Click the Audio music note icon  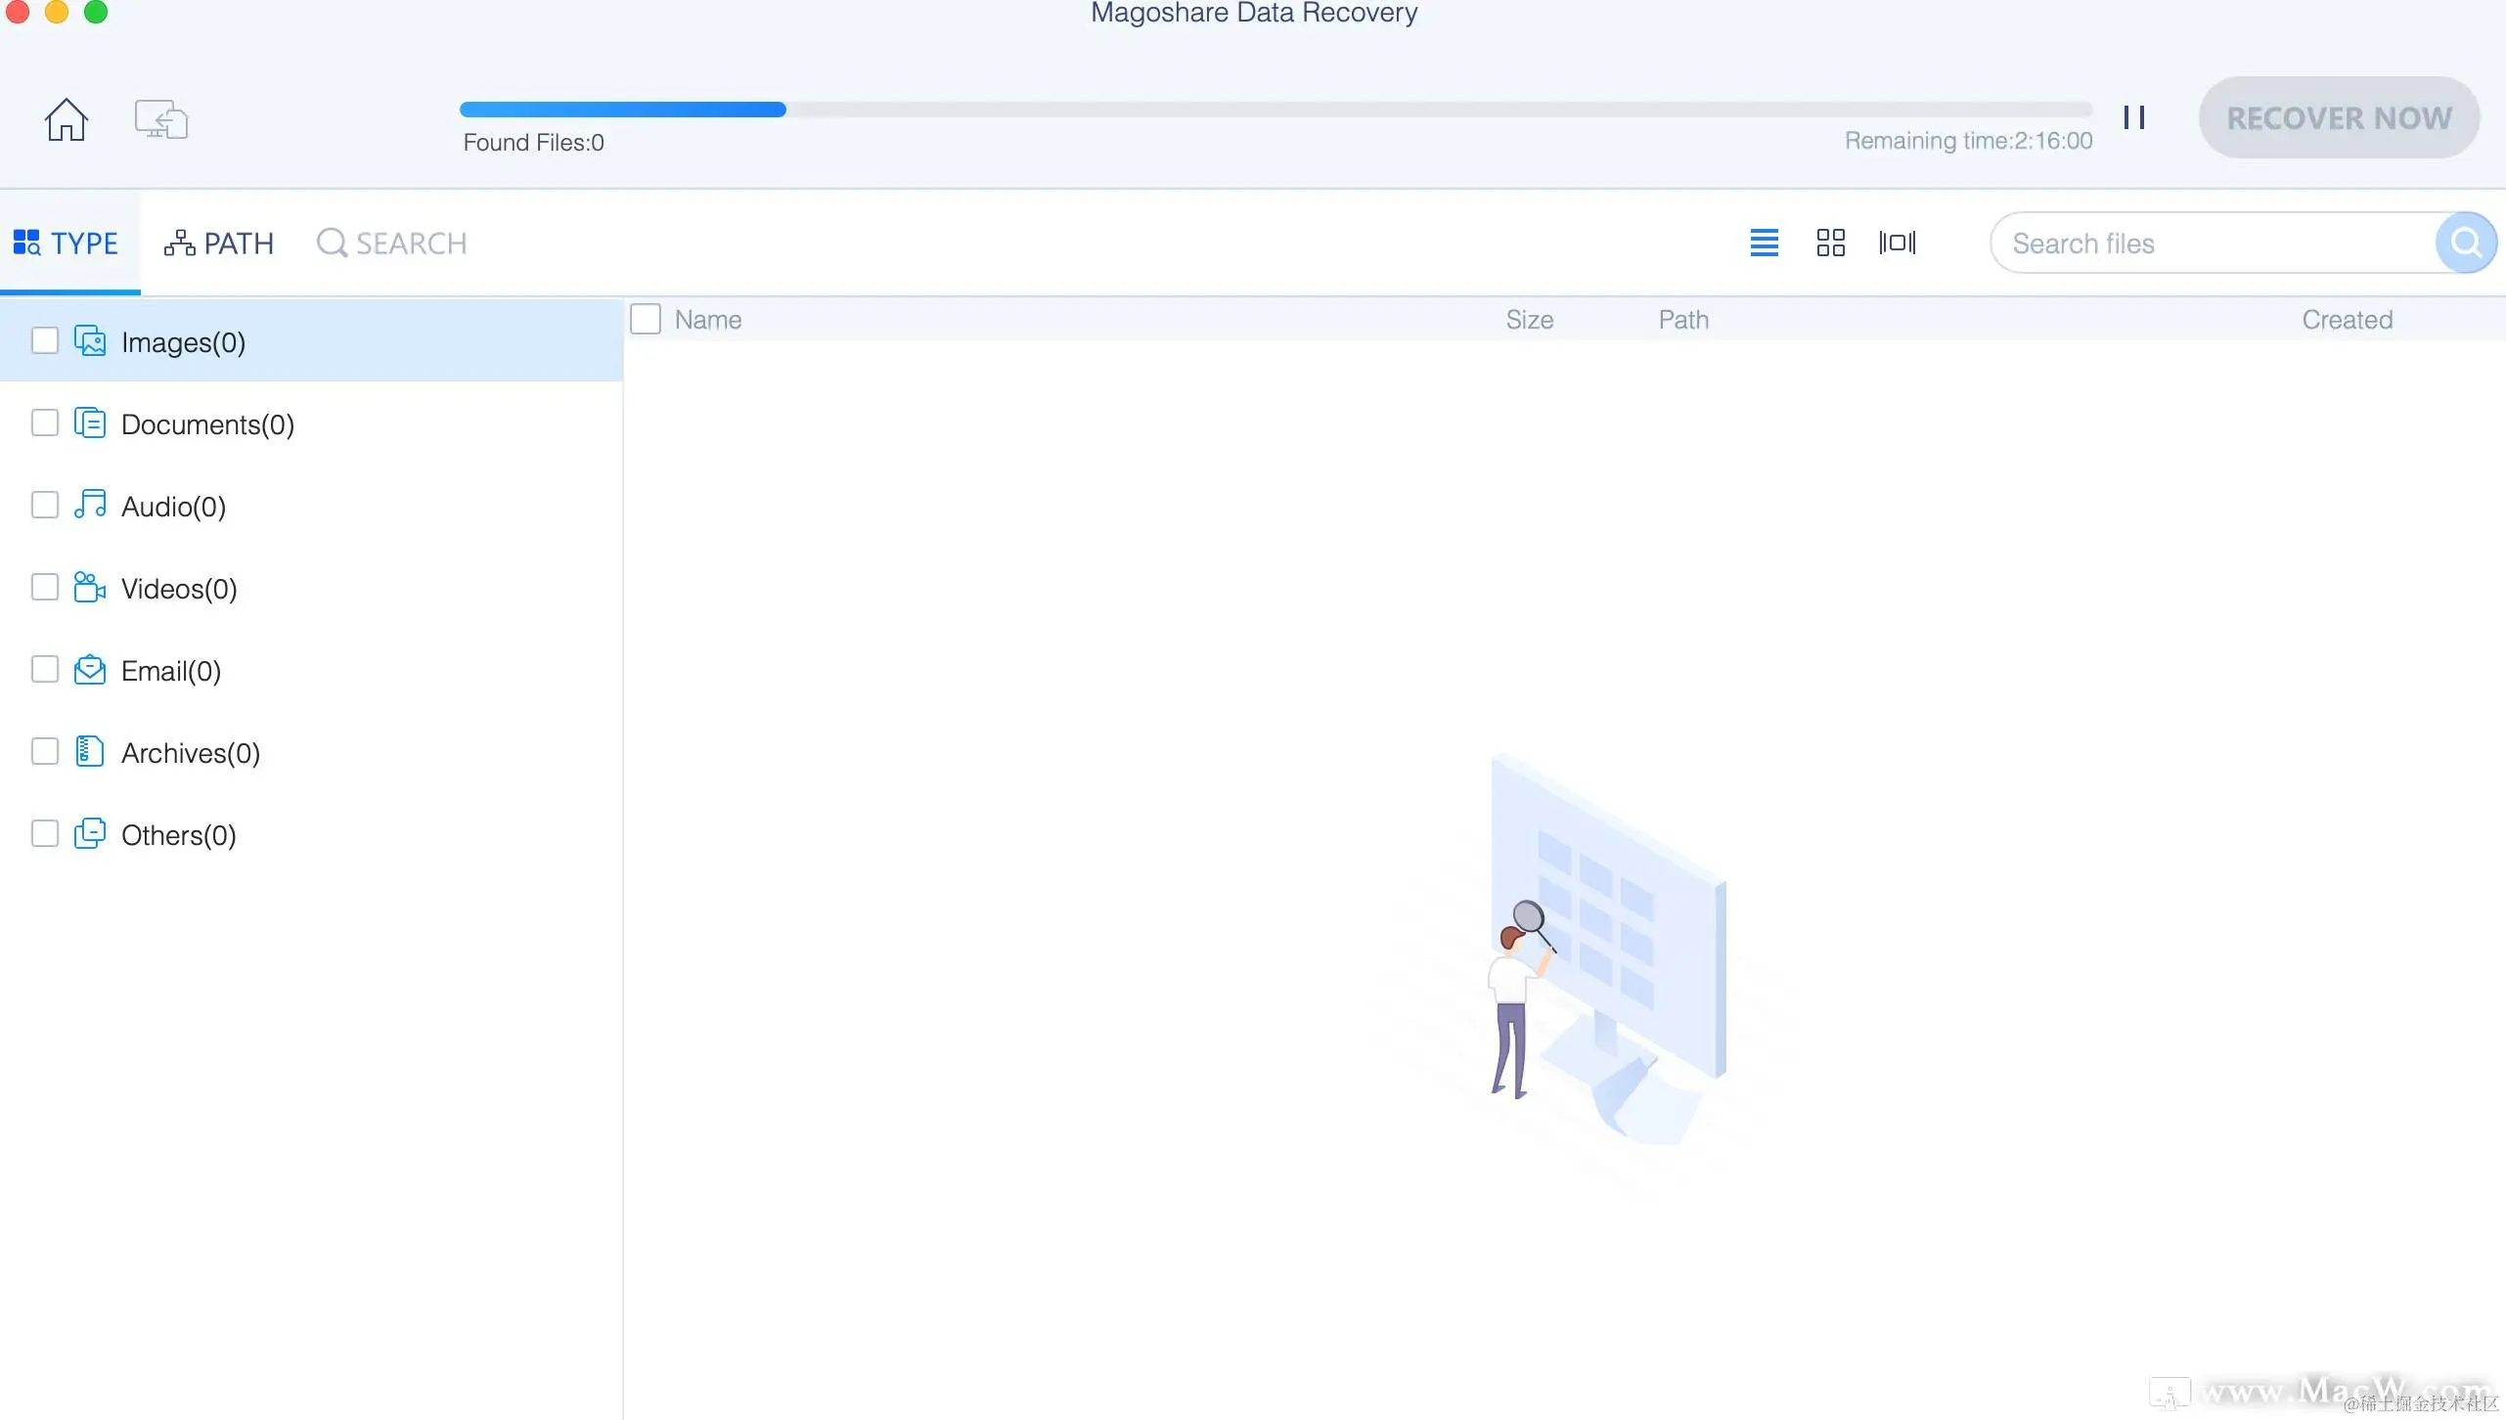pos(90,505)
